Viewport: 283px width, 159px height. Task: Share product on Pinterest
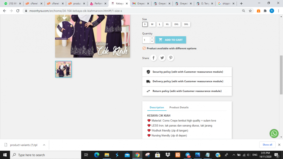click(x=171, y=58)
